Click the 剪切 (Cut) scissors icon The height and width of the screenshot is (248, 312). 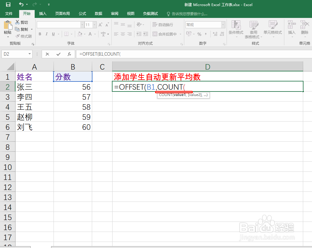18,22
